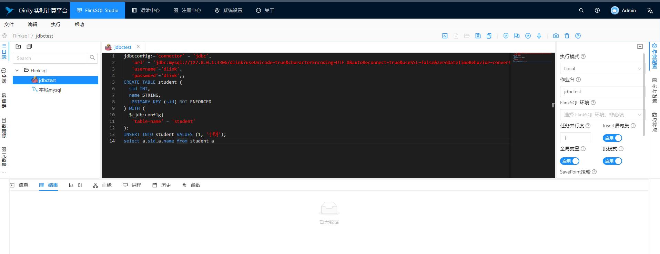Viewport: 660px width, 254px height.
Task: Close the jdbctest editor tab
Action: click(138, 46)
